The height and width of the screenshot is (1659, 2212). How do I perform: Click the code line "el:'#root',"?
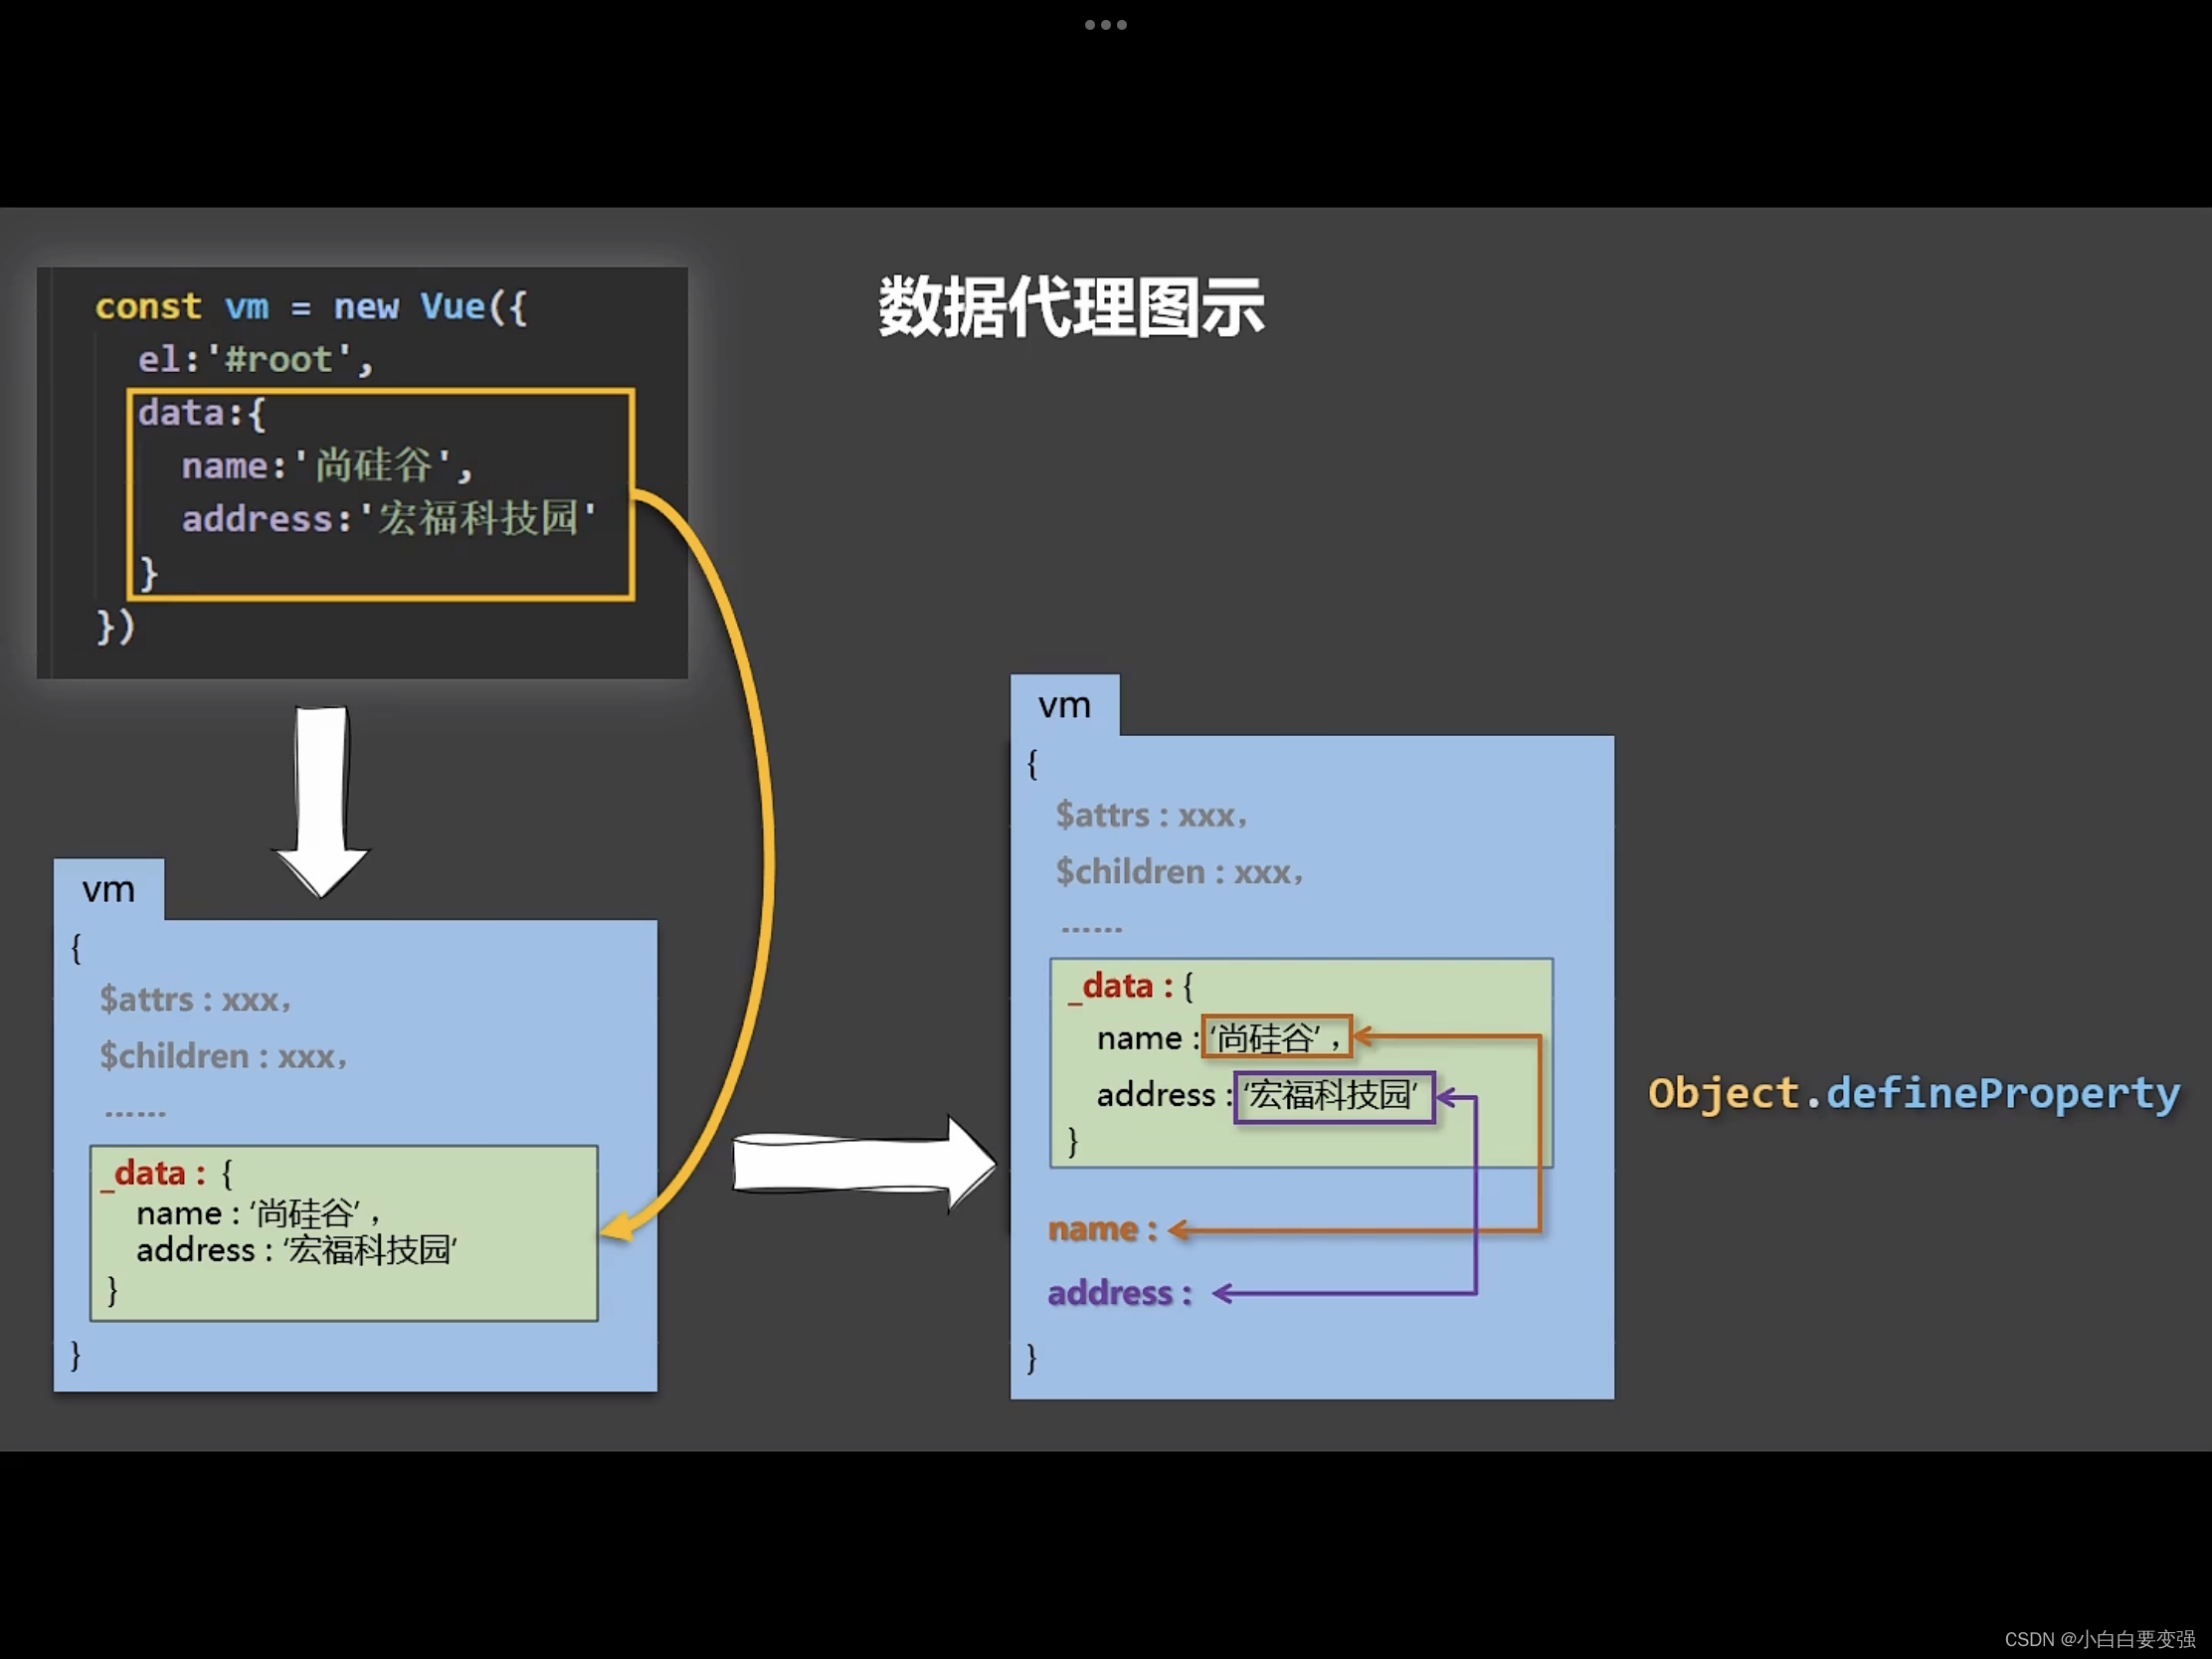click(255, 359)
